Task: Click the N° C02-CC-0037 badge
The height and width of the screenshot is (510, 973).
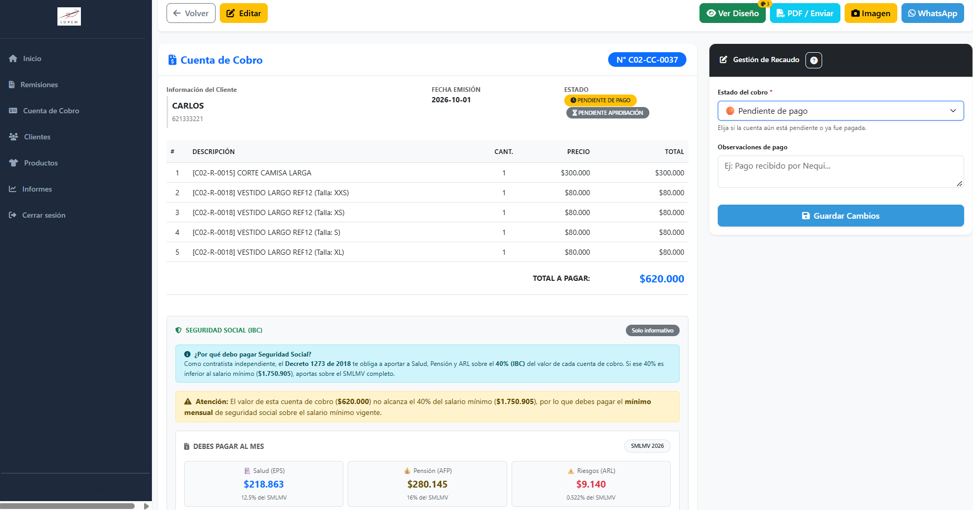Action: tap(647, 60)
